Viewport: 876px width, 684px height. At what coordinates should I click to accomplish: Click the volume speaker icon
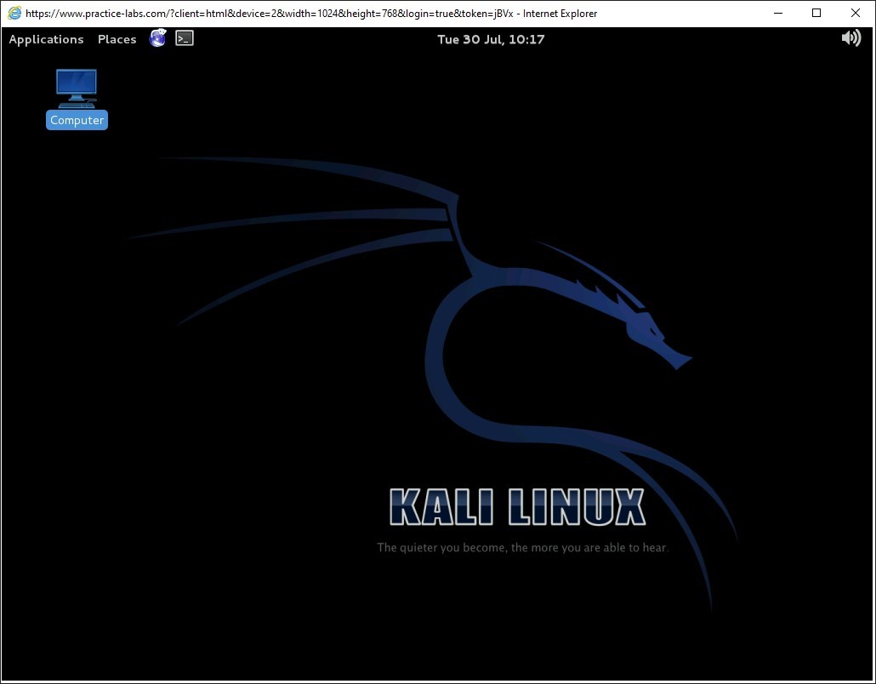coord(850,38)
